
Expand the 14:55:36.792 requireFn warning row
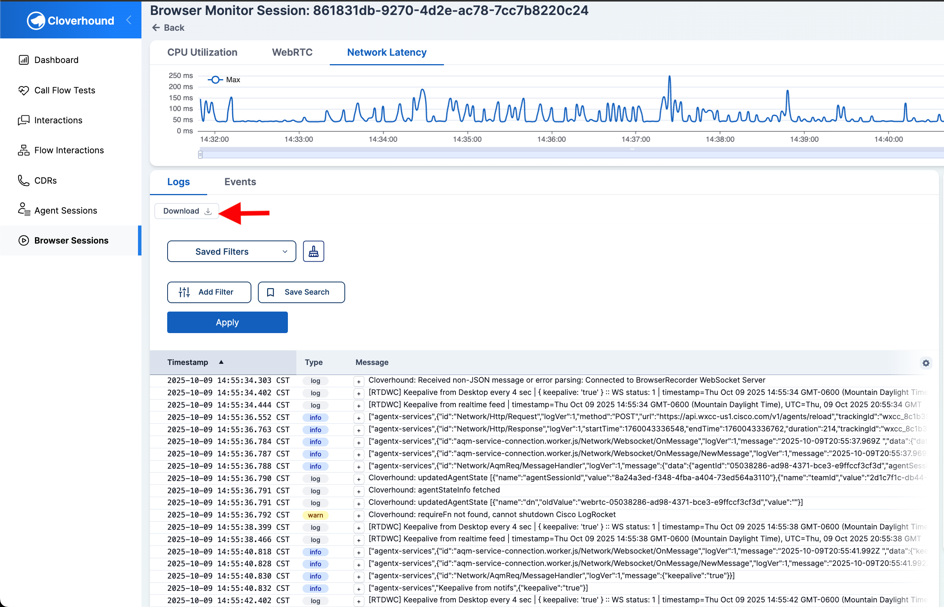point(359,516)
